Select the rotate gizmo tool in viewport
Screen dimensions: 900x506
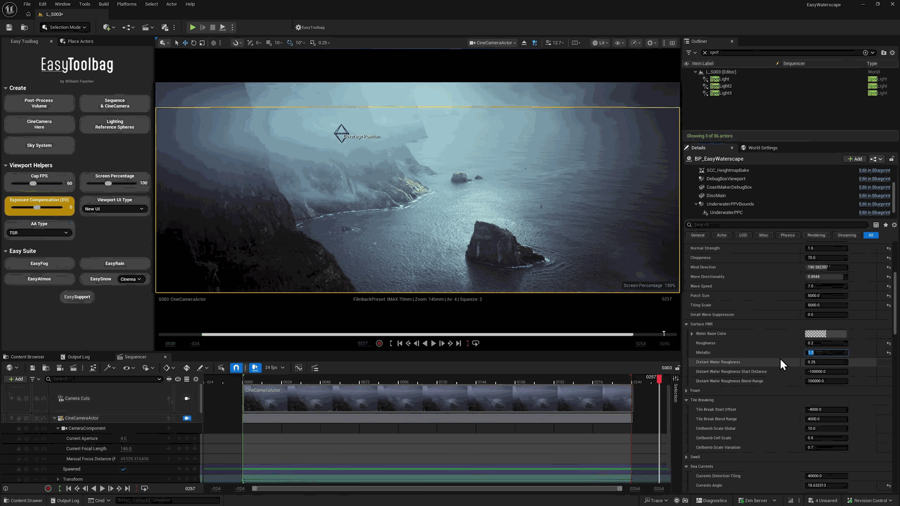pyautogui.click(x=193, y=43)
